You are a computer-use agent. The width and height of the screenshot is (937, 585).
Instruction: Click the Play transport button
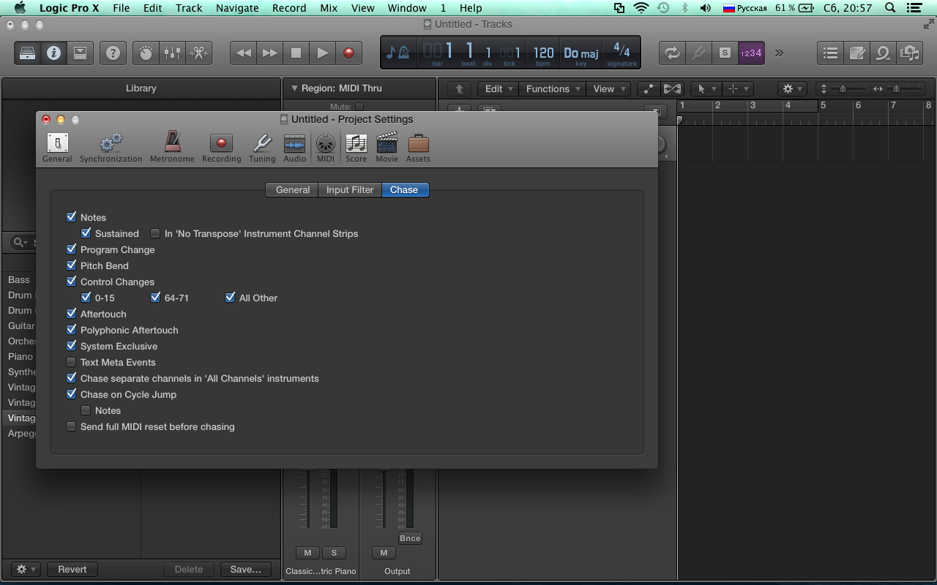click(x=323, y=53)
